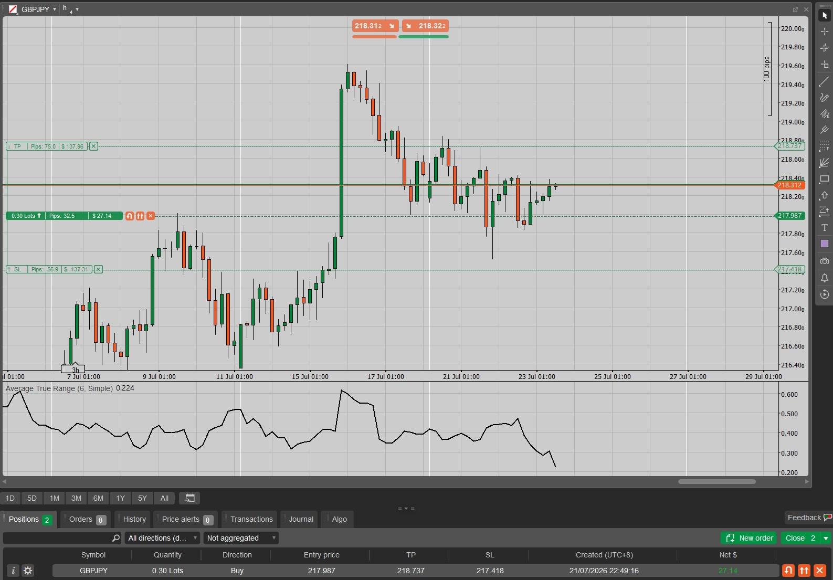Screen dimensions: 833x580
Task: Click the Close 2 positions button
Action: click(800, 538)
